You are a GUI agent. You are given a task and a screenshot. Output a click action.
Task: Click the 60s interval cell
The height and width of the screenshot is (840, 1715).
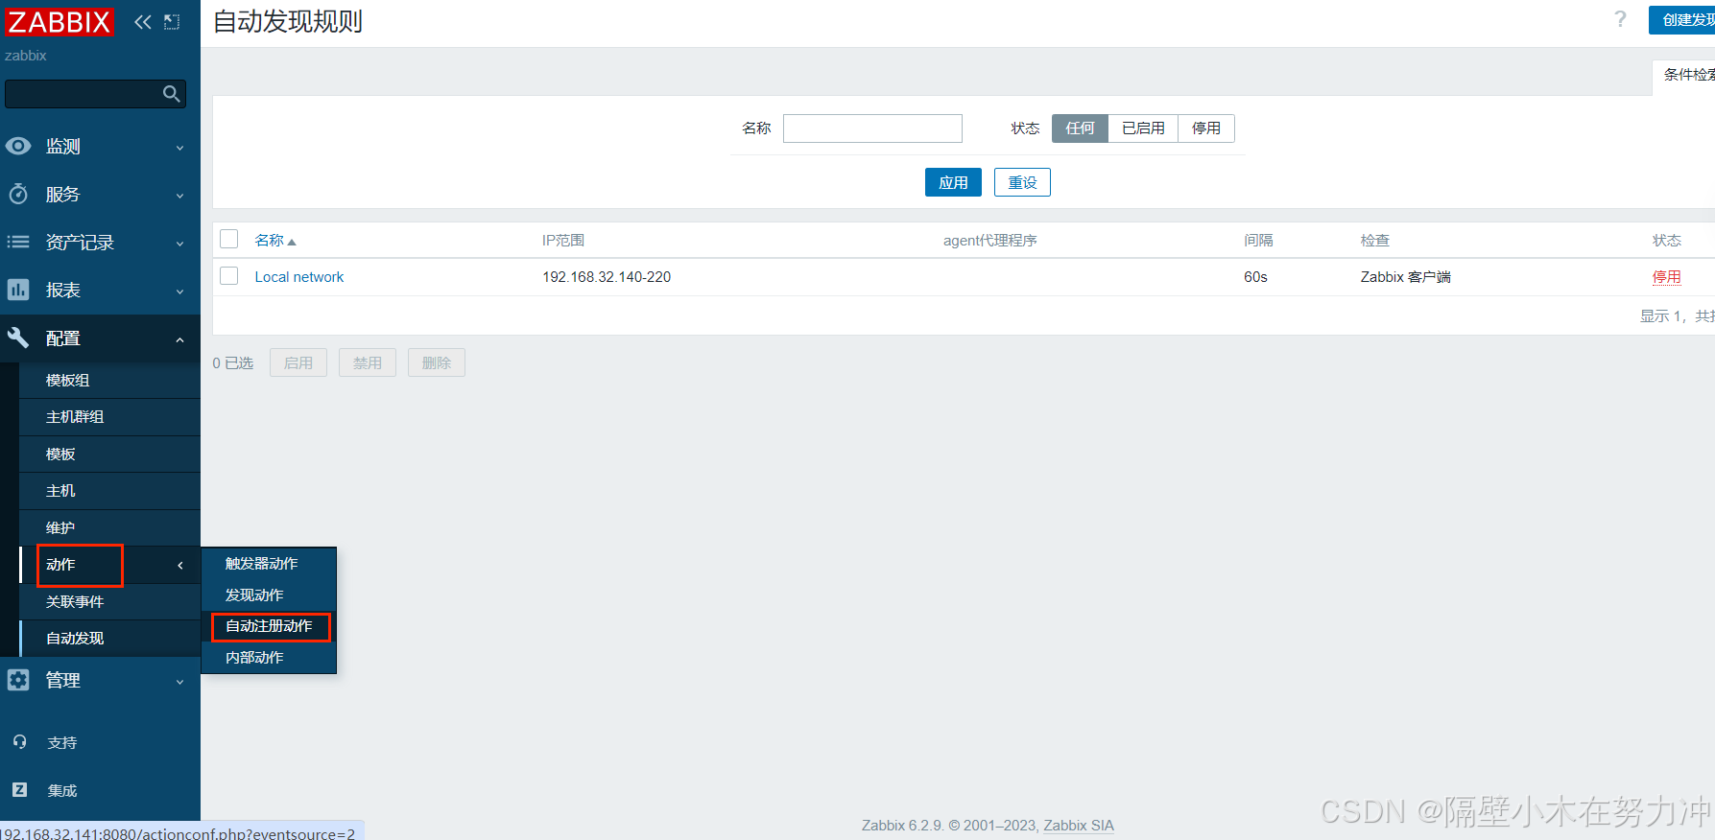coord(1255,277)
